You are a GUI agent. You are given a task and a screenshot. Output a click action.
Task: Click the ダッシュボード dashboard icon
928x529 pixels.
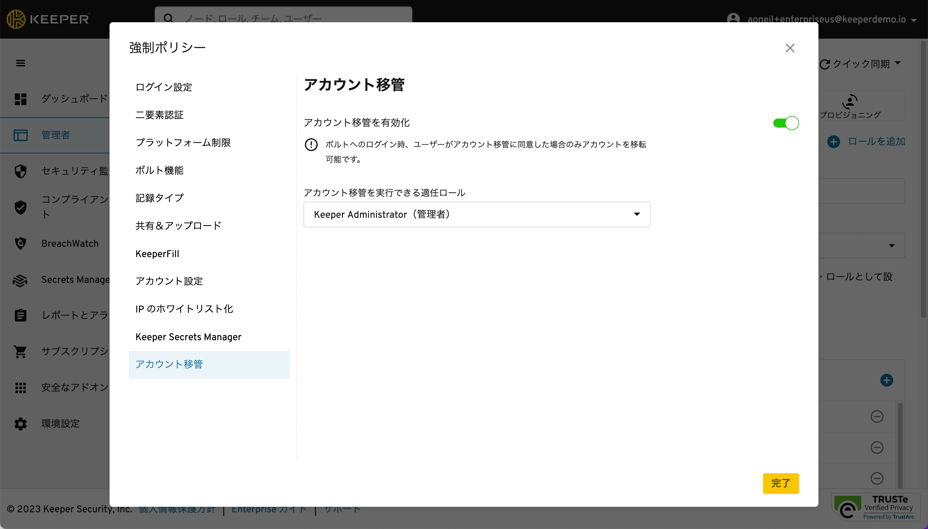click(x=21, y=99)
